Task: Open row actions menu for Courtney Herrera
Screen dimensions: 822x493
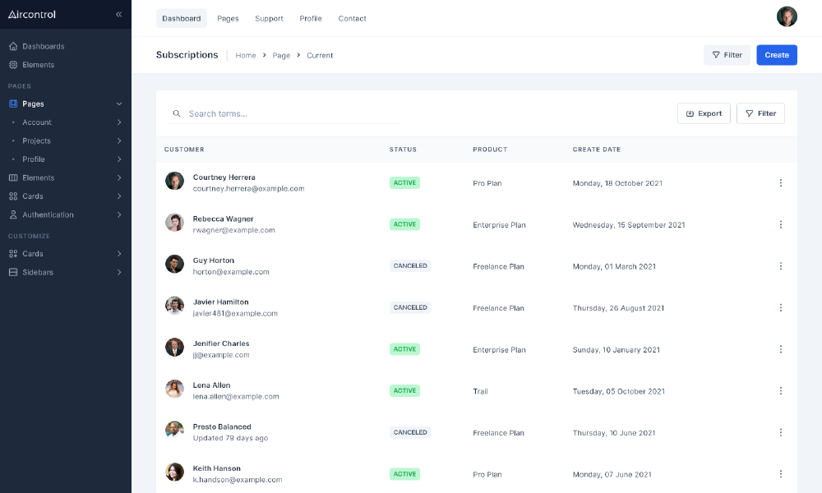Action: point(780,182)
